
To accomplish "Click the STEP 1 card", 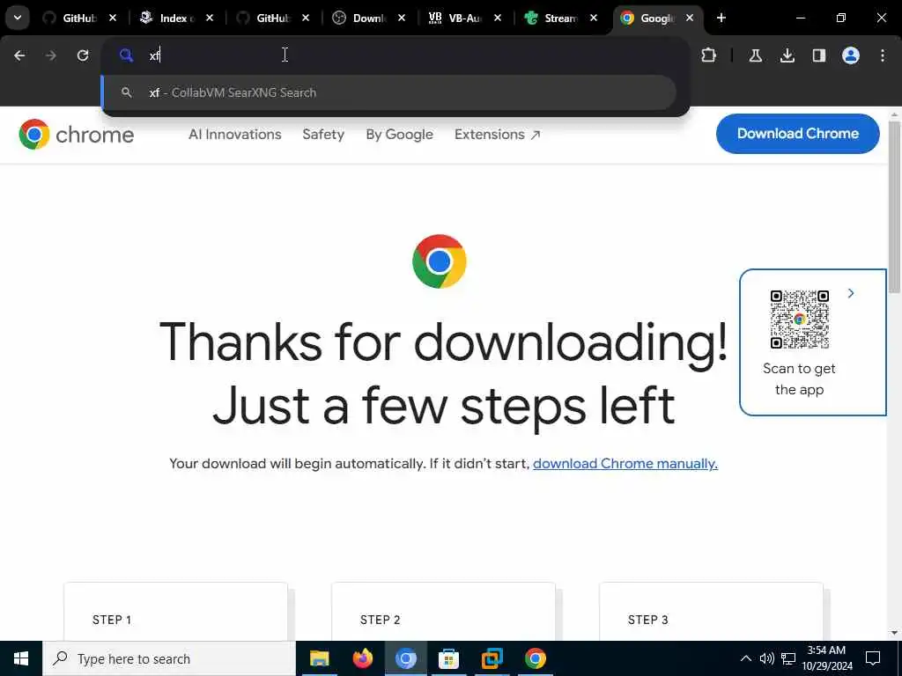I will click(x=175, y=612).
